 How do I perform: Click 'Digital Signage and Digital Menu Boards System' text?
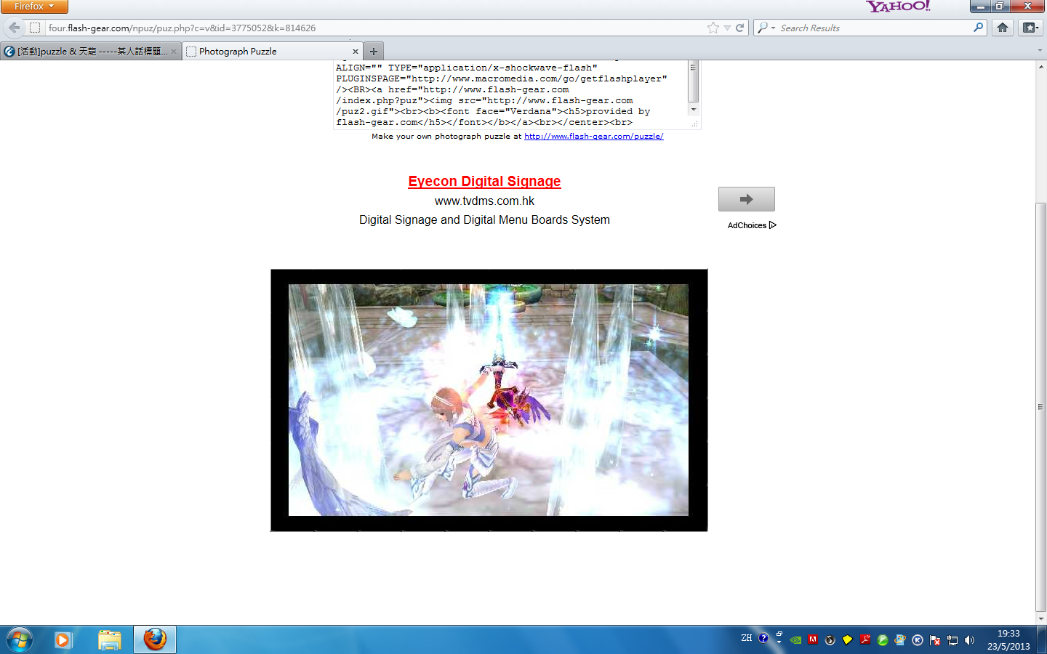(484, 220)
